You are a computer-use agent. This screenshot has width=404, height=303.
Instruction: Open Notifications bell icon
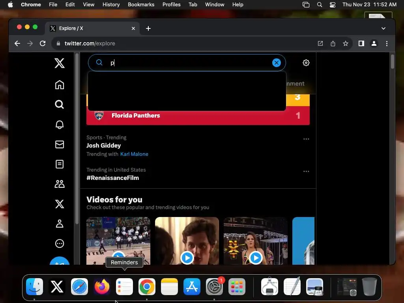[x=60, y=124]
